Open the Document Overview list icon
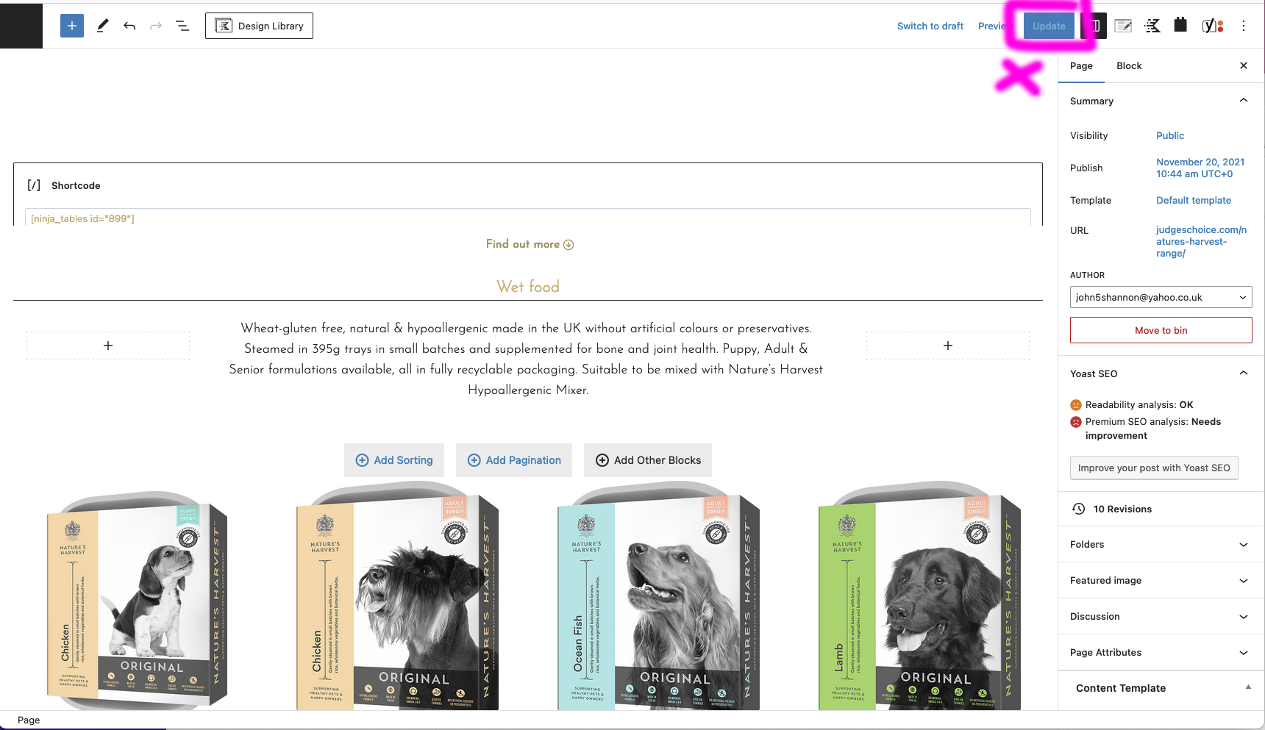 tap(182, 26)
